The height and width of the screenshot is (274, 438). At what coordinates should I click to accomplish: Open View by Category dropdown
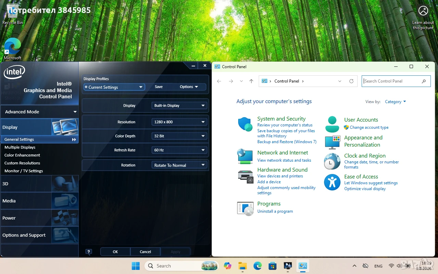(395, 102)
